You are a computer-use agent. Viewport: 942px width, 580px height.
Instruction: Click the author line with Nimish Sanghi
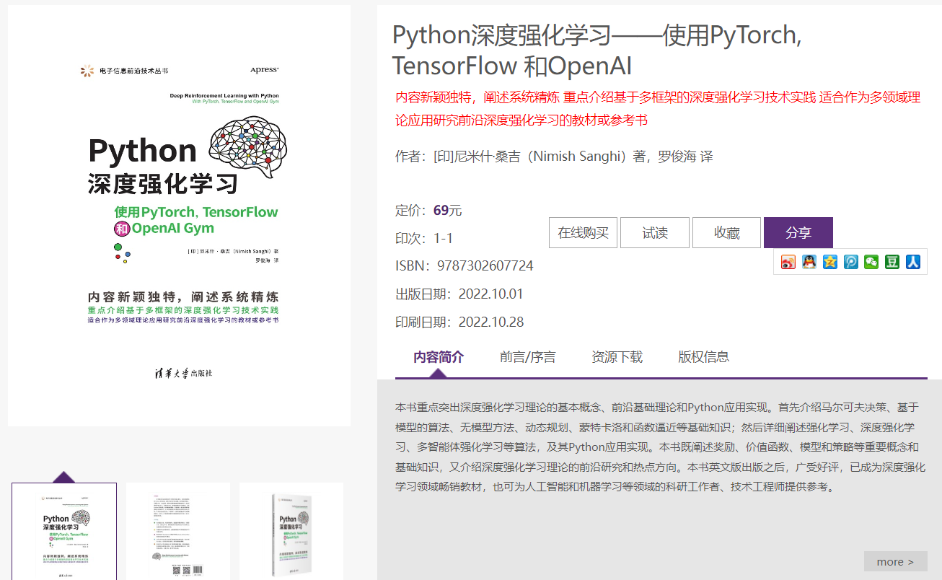pos(554,157)
